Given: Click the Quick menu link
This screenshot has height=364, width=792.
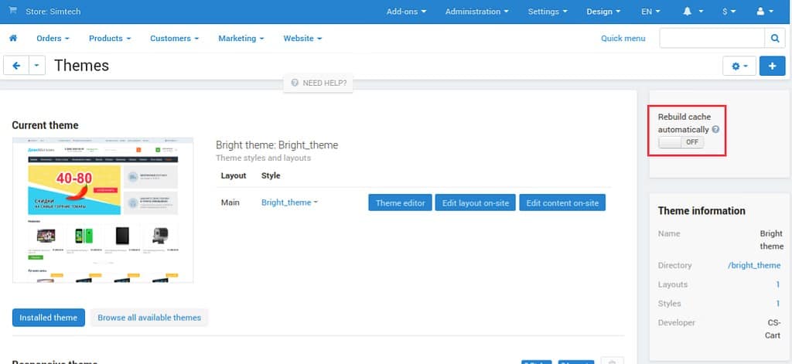Looking at the screenshot, I should coord(623,38).
